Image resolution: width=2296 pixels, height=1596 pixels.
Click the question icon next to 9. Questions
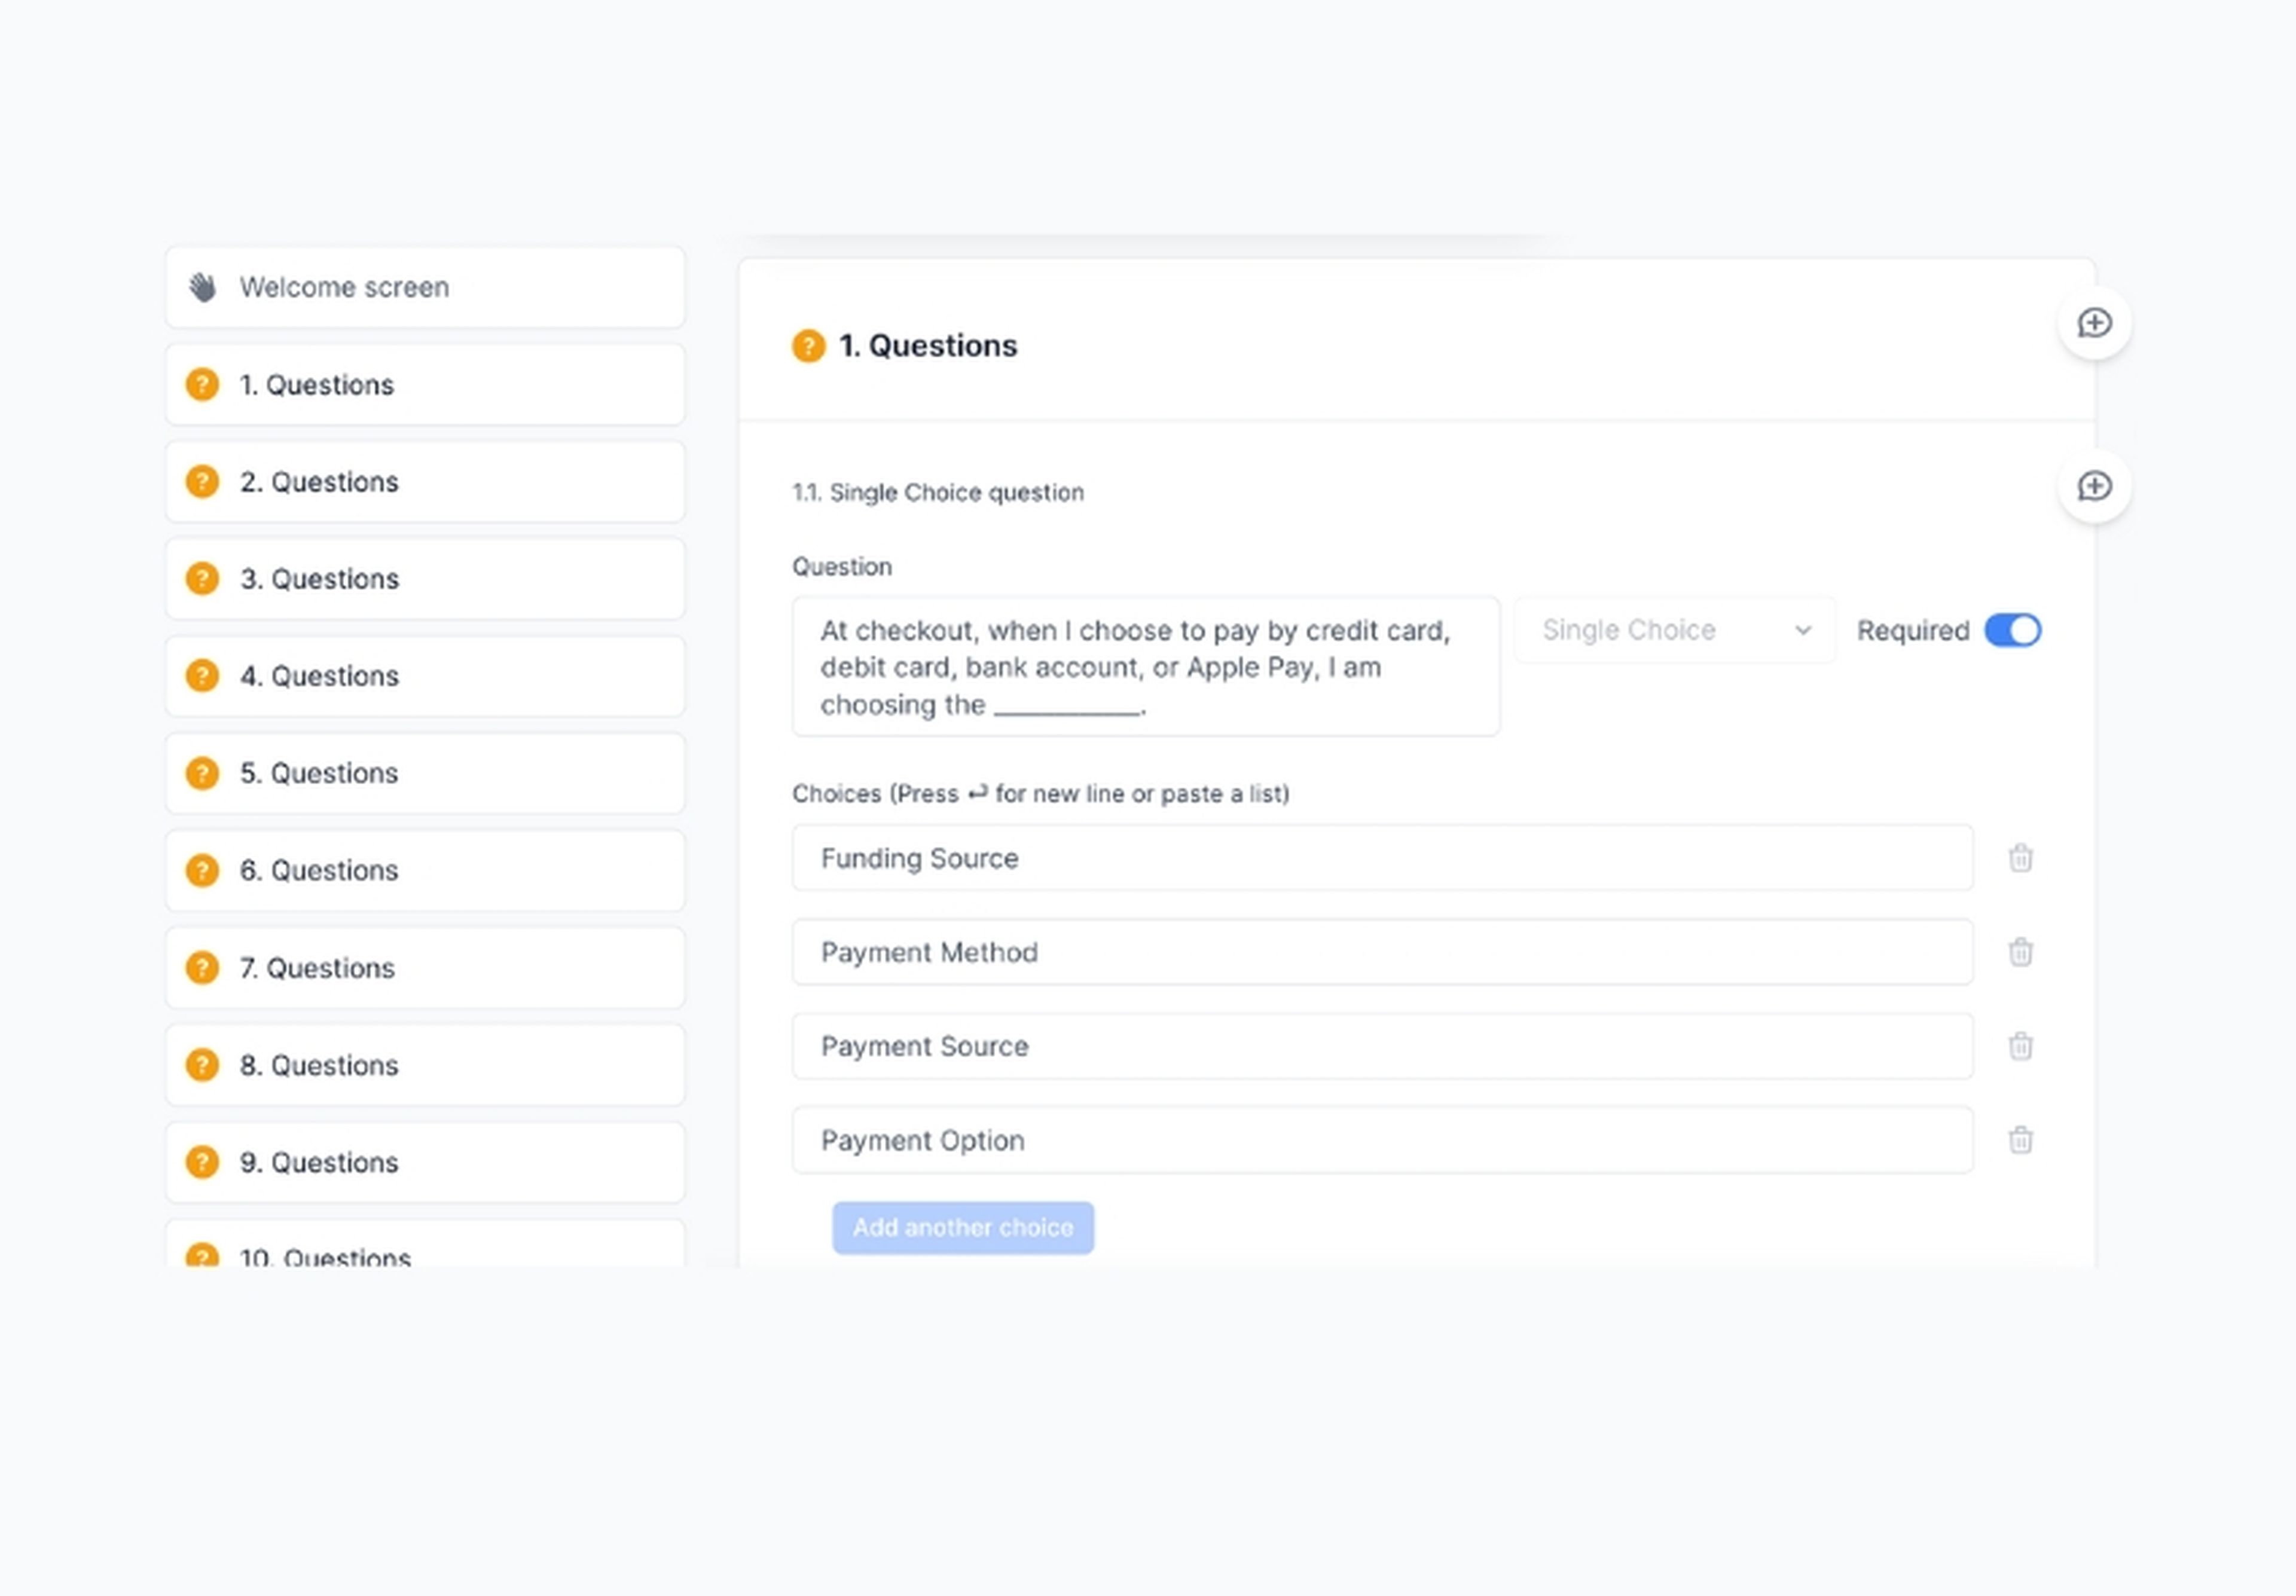tap(202, 1162)
